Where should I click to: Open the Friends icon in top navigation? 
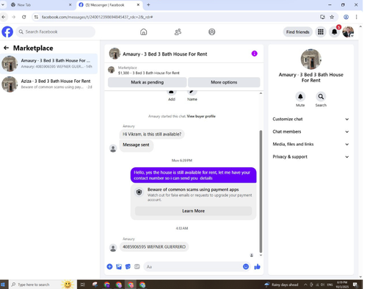tap(178, 32)
